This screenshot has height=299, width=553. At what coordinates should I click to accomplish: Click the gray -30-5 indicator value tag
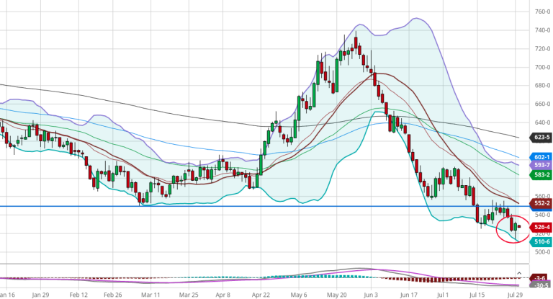[540, 287]
